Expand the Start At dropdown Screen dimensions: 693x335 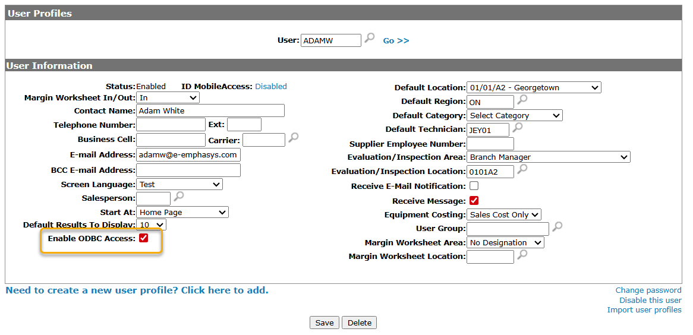(x=182, y=212)
